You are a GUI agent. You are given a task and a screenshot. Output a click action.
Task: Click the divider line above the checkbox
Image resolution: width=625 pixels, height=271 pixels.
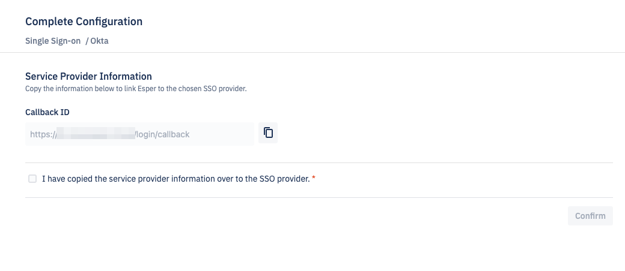(x=319, y=162)
